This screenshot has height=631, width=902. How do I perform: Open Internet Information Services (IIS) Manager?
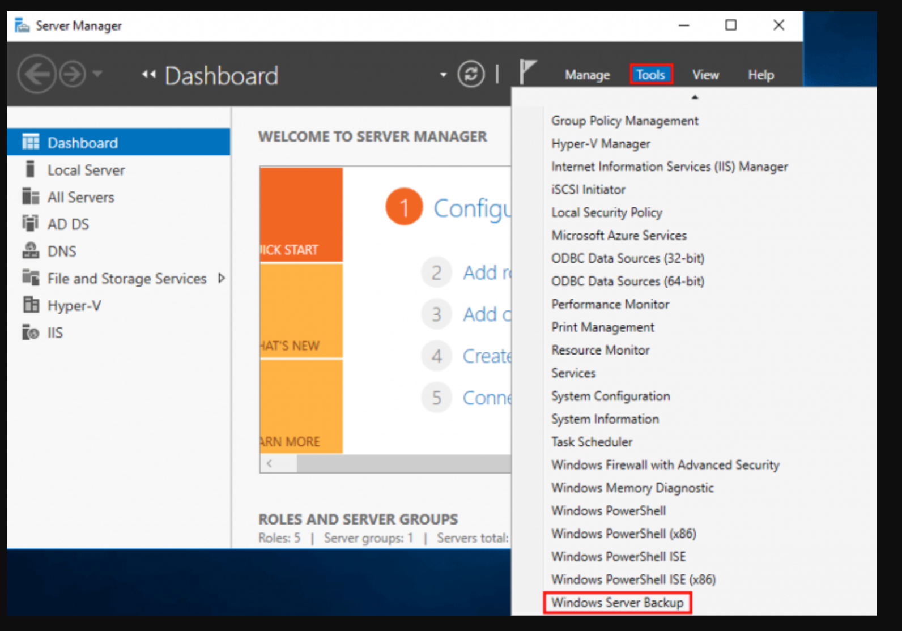(x=669, y=167)
